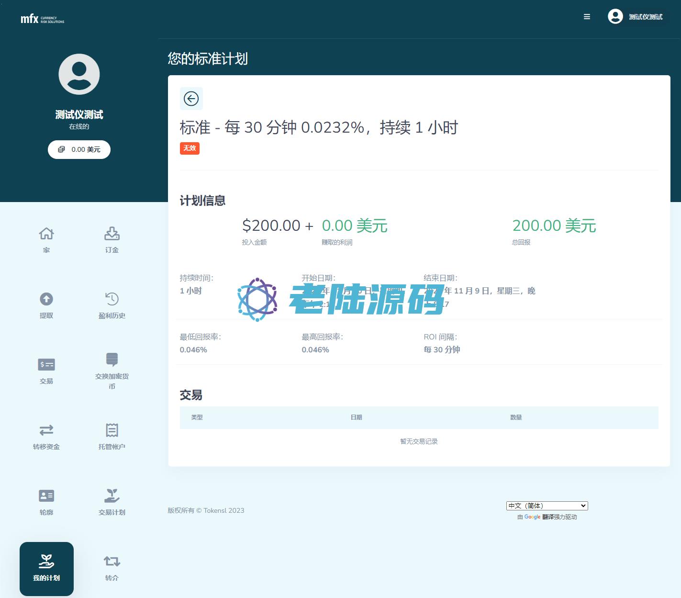Select My Plans (我的计划) menu item
The width and height of the screenshot is (681, 598).
click(x=46, y=568)
